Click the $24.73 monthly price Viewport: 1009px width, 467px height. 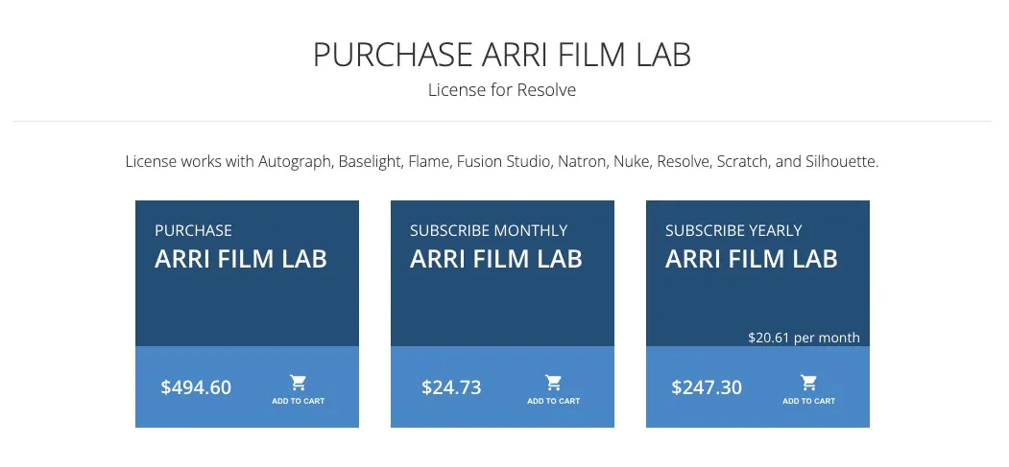(451, 387)
